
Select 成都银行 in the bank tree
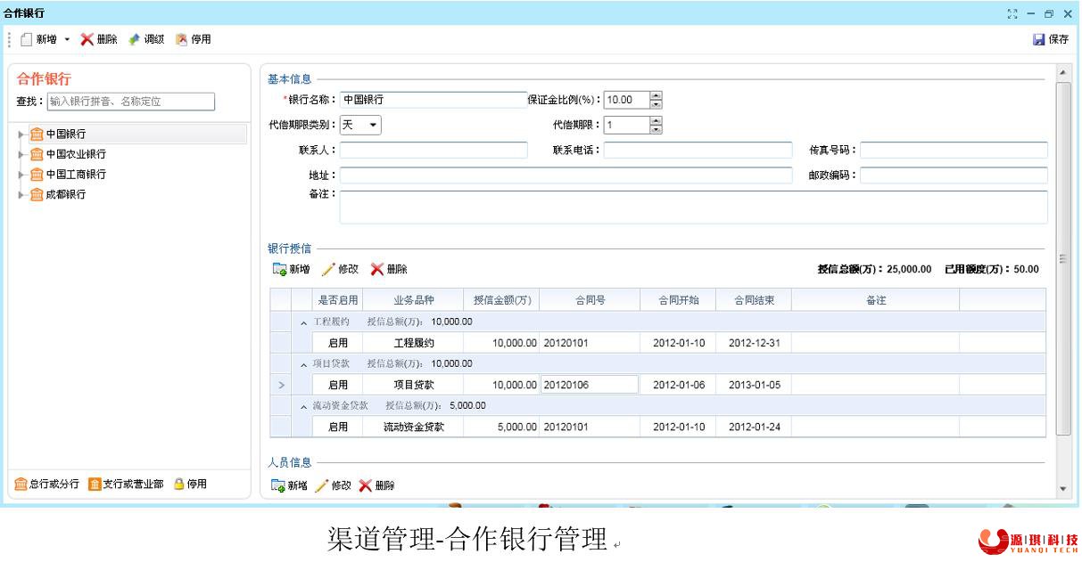coord(66,194)
